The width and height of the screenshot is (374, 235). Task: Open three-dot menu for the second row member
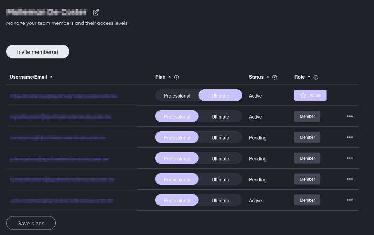click(350, 116)
